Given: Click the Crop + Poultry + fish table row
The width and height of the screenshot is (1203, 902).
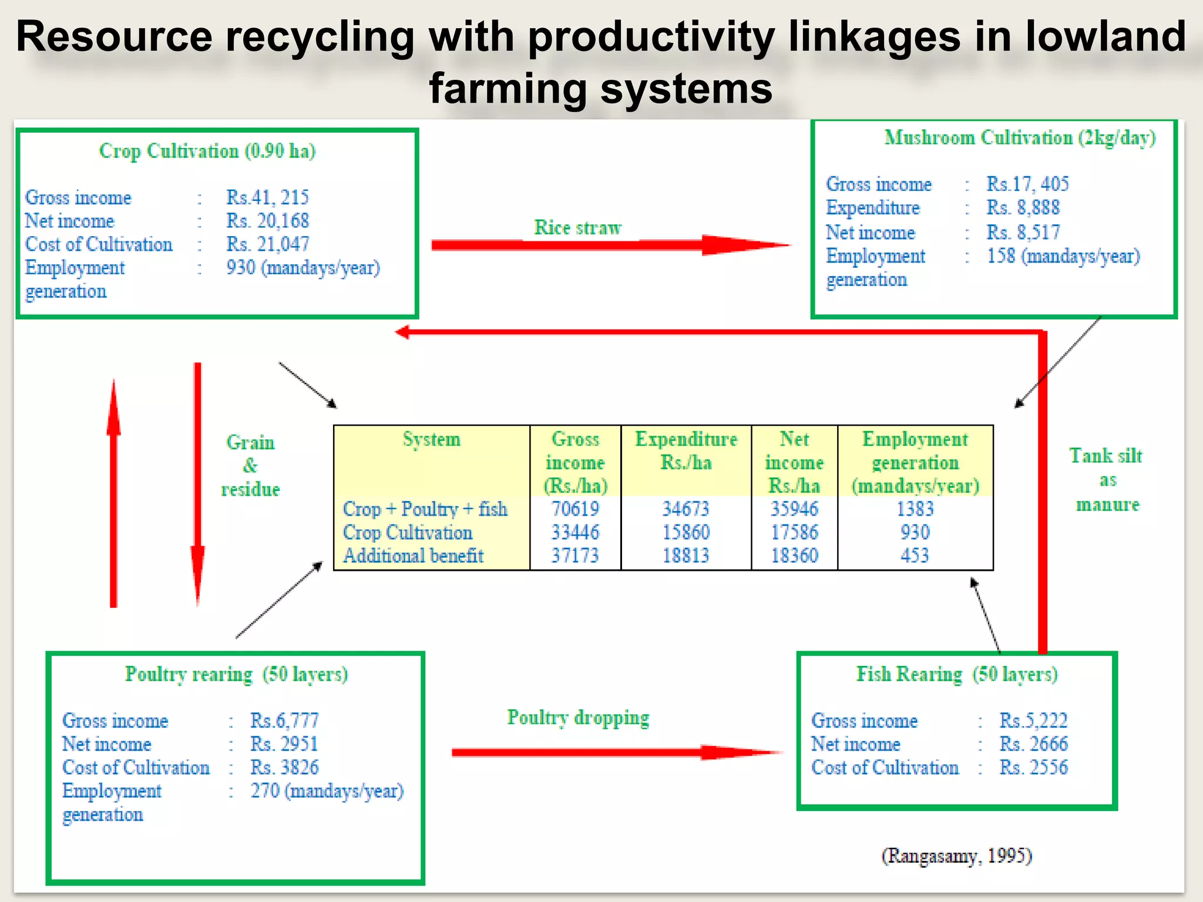Looking at the screenshot, I should (x=425, y=509).
